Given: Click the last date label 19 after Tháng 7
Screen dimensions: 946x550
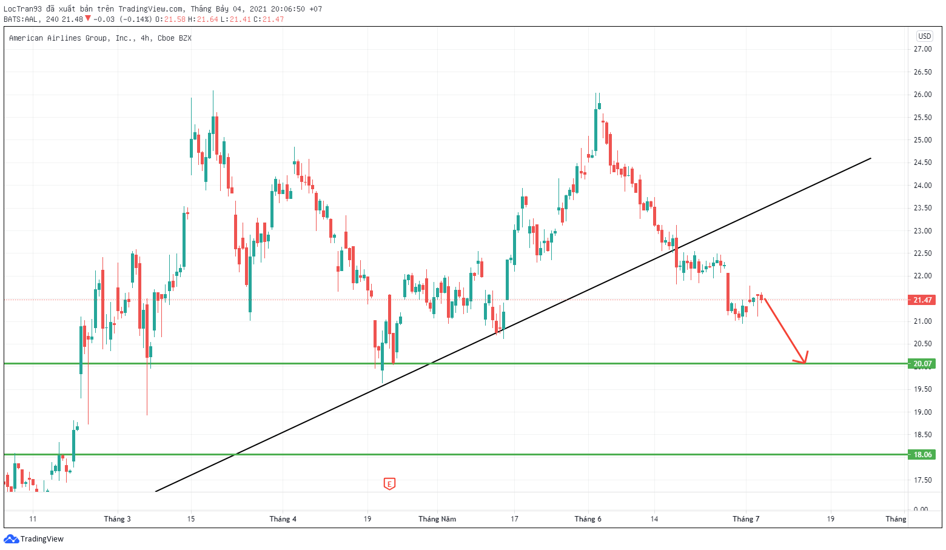Looking at the screenshot, I should point(831,519).
